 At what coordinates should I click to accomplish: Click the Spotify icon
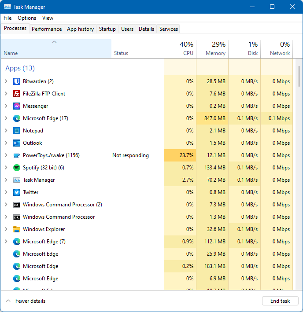17,168
